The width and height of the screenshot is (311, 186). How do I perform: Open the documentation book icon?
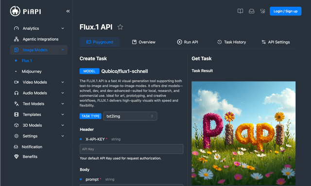coord(240,11)
